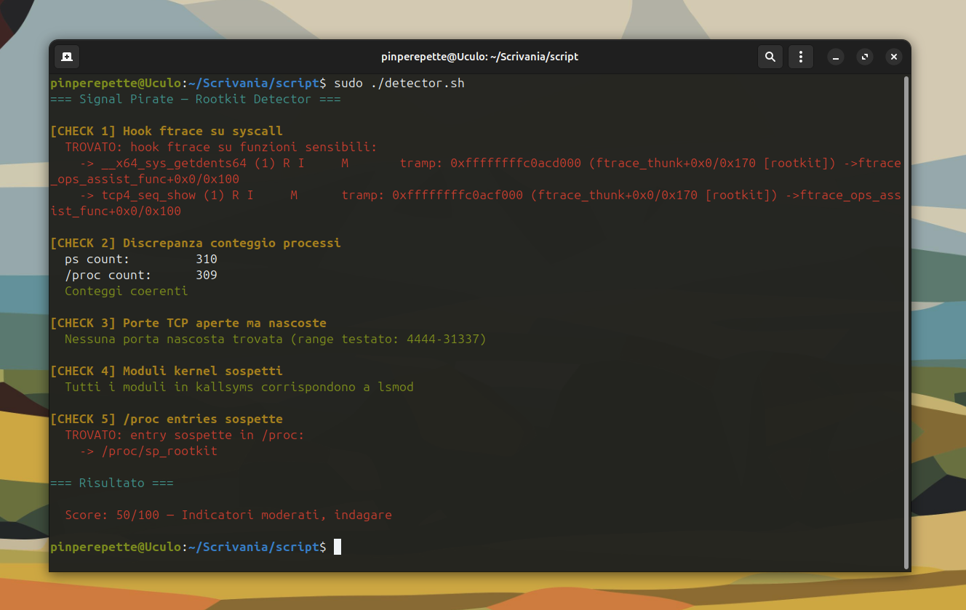Click the window restore button
Image resolution: width=966 pixels, height=610 pixels.
click(x=865, y=57)
